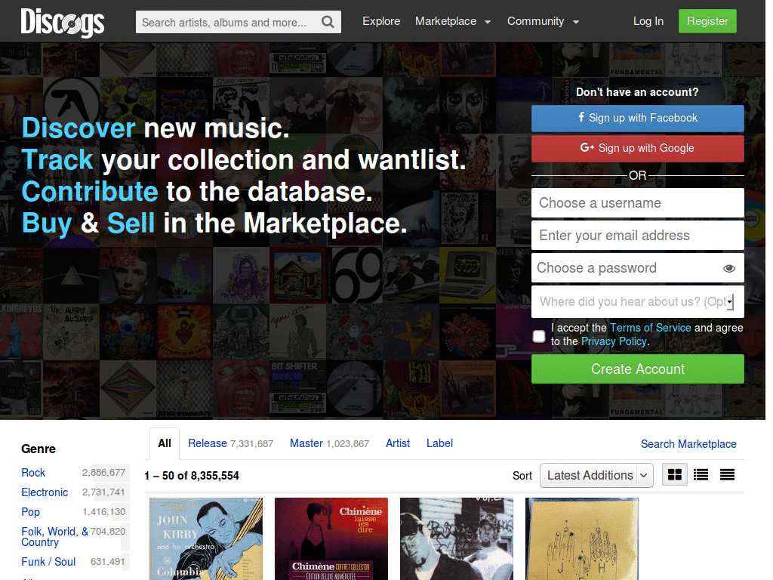Sign up with Google

click(637, 149)
